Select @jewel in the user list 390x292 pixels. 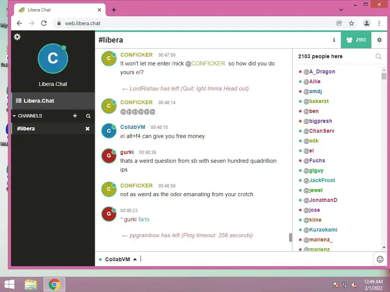313,190
